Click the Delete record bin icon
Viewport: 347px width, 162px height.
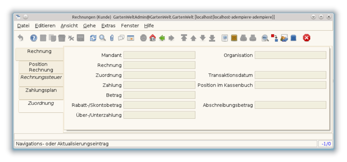tap(62, 38)
